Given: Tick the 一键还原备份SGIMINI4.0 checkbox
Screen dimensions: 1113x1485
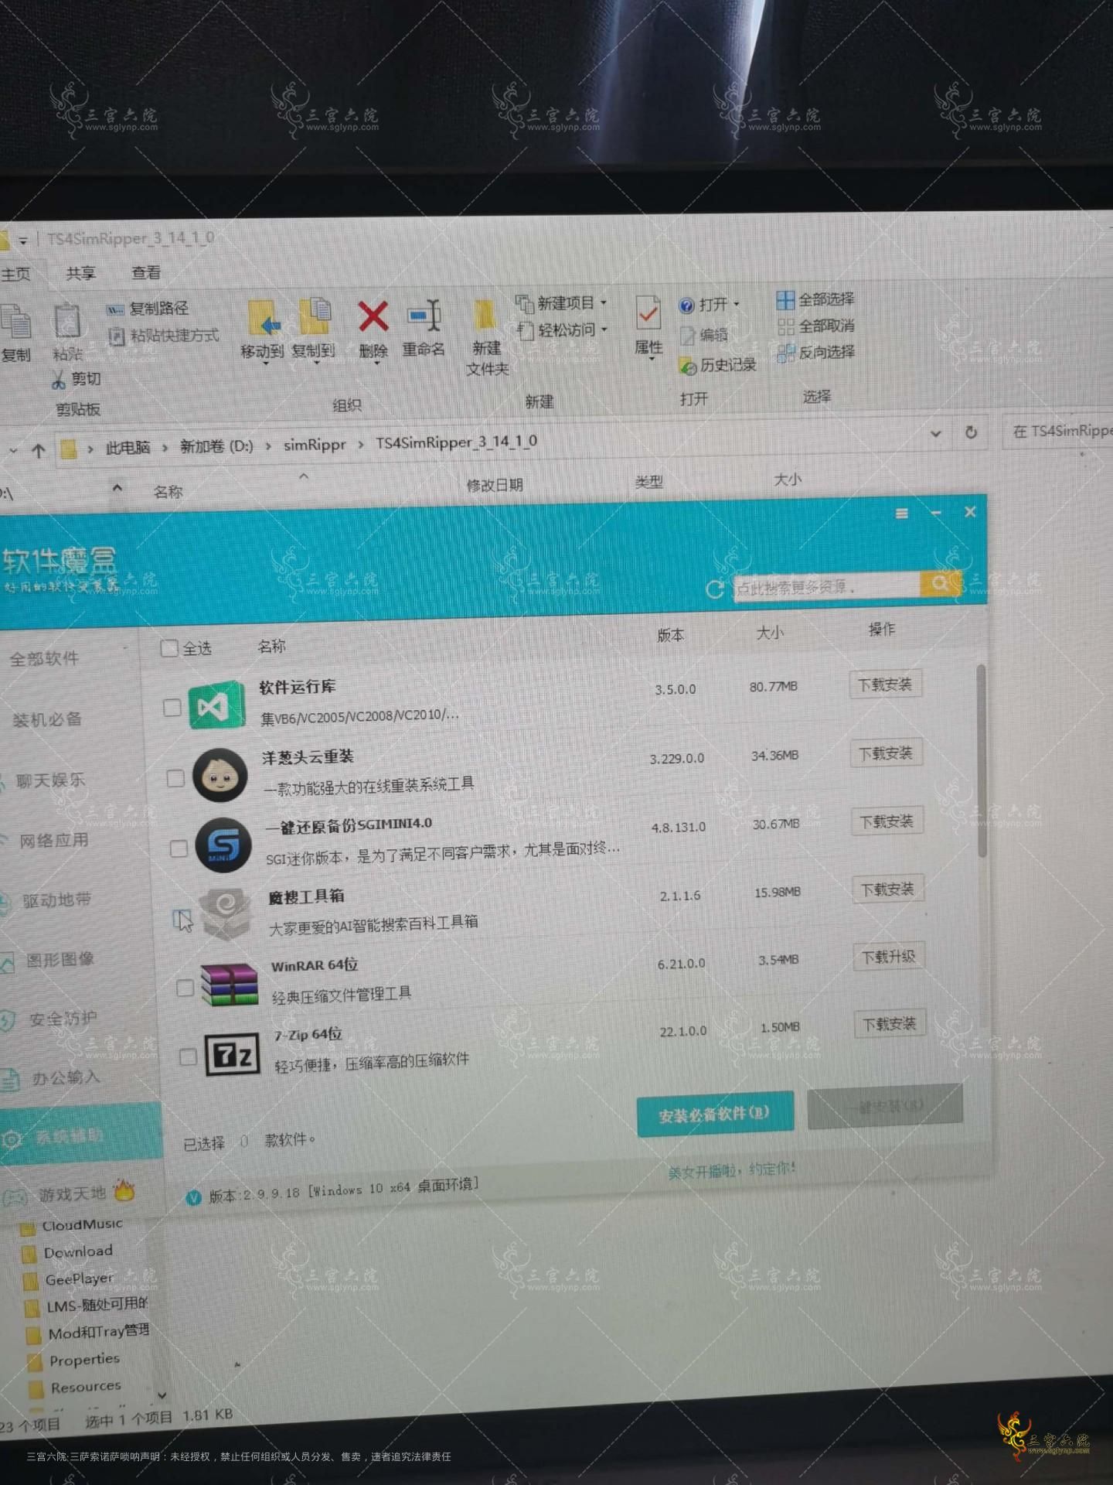Looking at the screenshot, I should (x=179, y=848).
